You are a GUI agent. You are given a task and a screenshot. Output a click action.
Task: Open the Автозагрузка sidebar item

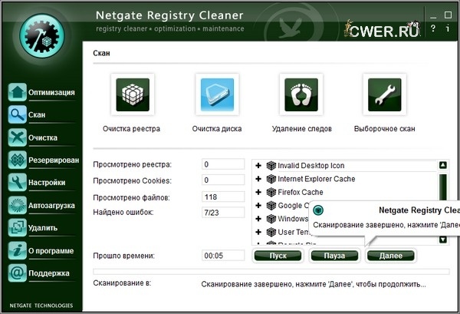click(41, 205)
